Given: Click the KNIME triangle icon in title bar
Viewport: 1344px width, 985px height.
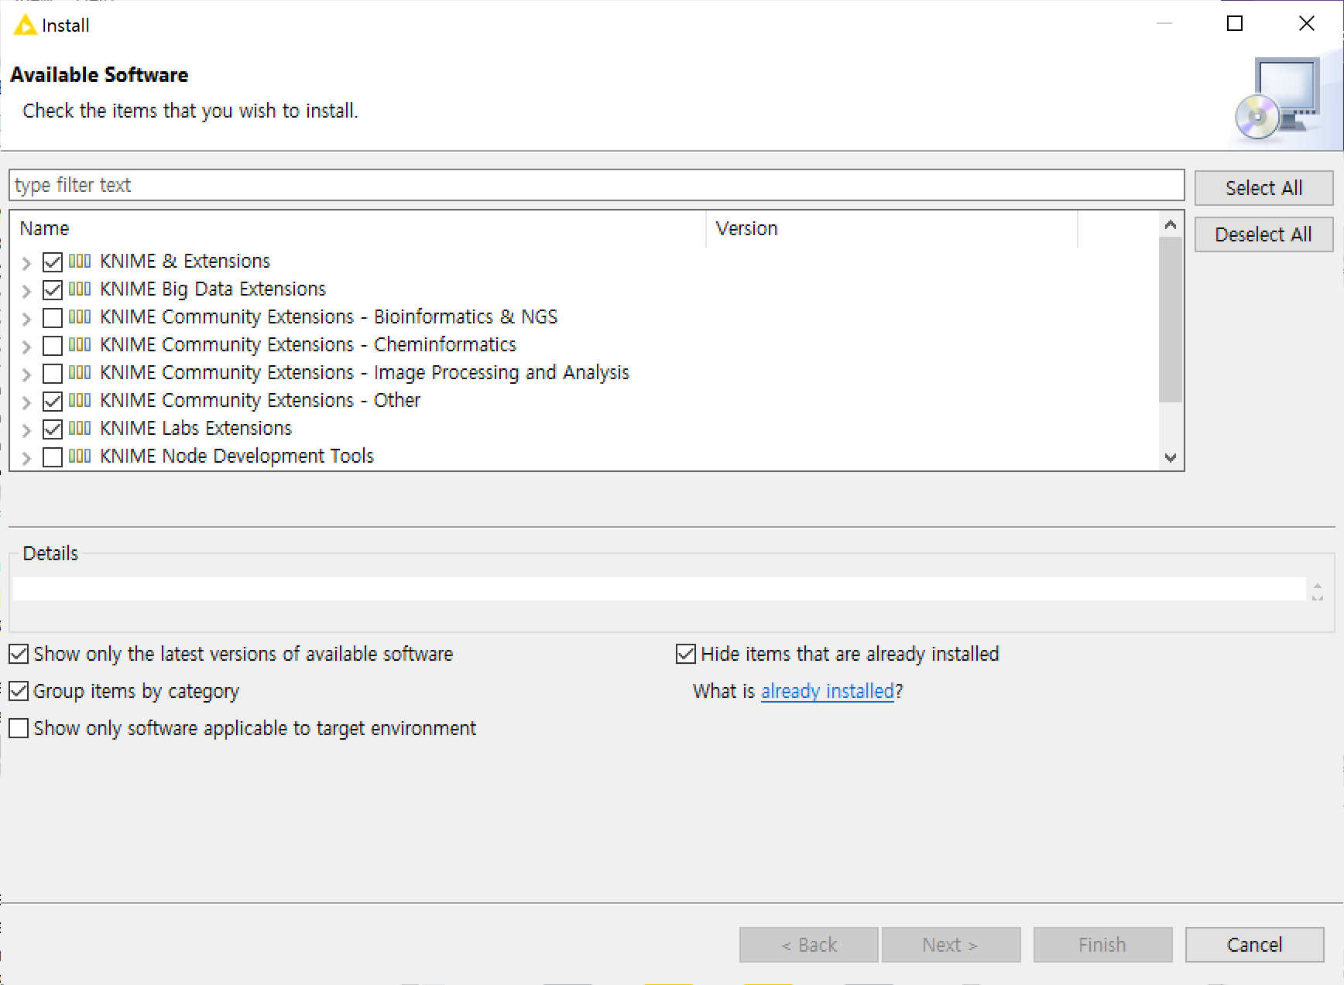Looking at the screenshot, I should [25, 25].
